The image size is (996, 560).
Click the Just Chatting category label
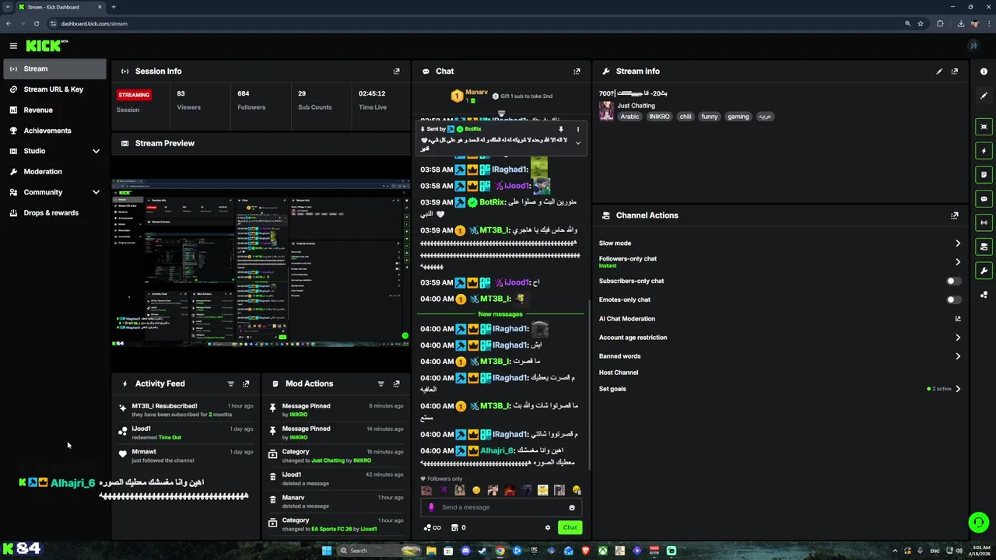click(636, 106)
